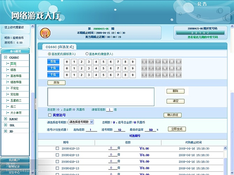This screenshot has height=175, width=234.
Task: Click the 倍数 multiplier input field
Action: 110,109
